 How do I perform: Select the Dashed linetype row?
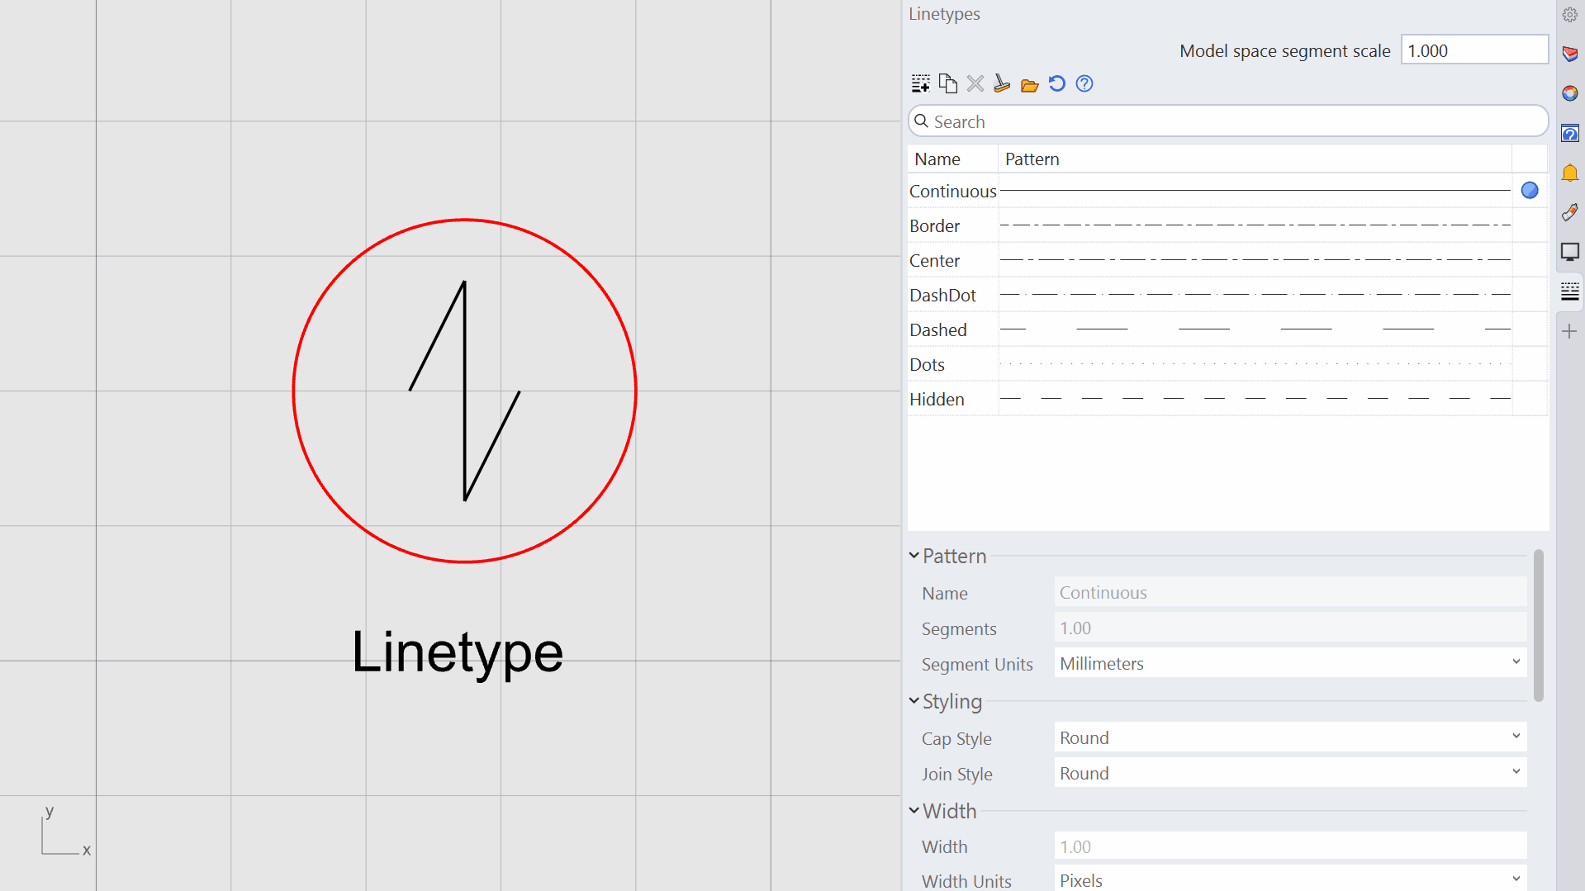pos(1227,329)
